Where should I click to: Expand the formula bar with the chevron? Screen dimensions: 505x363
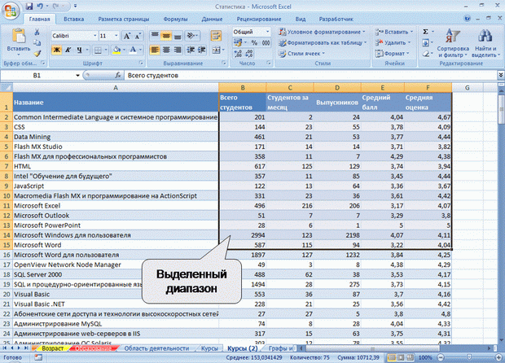coord(501,75)
